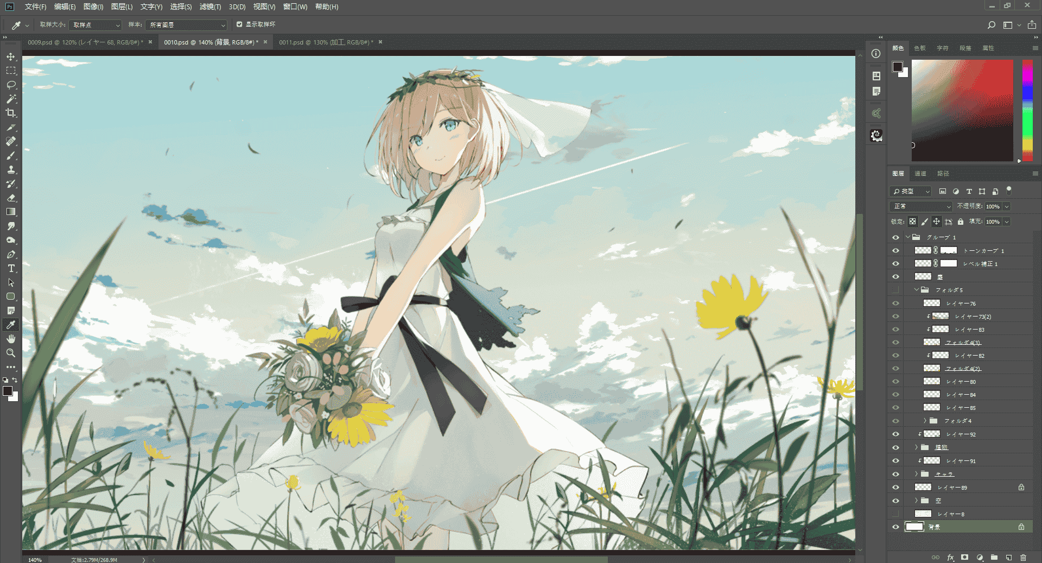1042x563 pixels.
Task: Select the Pen tool
Action: pyautogui.click(x=11, y=254)
